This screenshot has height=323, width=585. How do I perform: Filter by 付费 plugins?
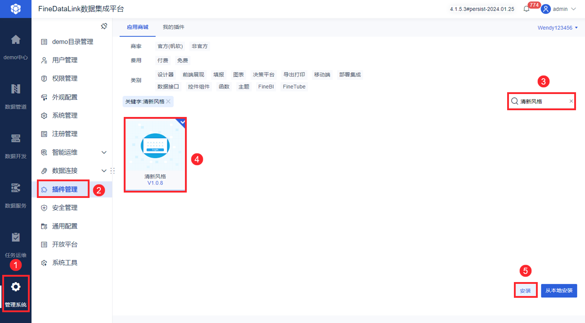coord(163,60)
